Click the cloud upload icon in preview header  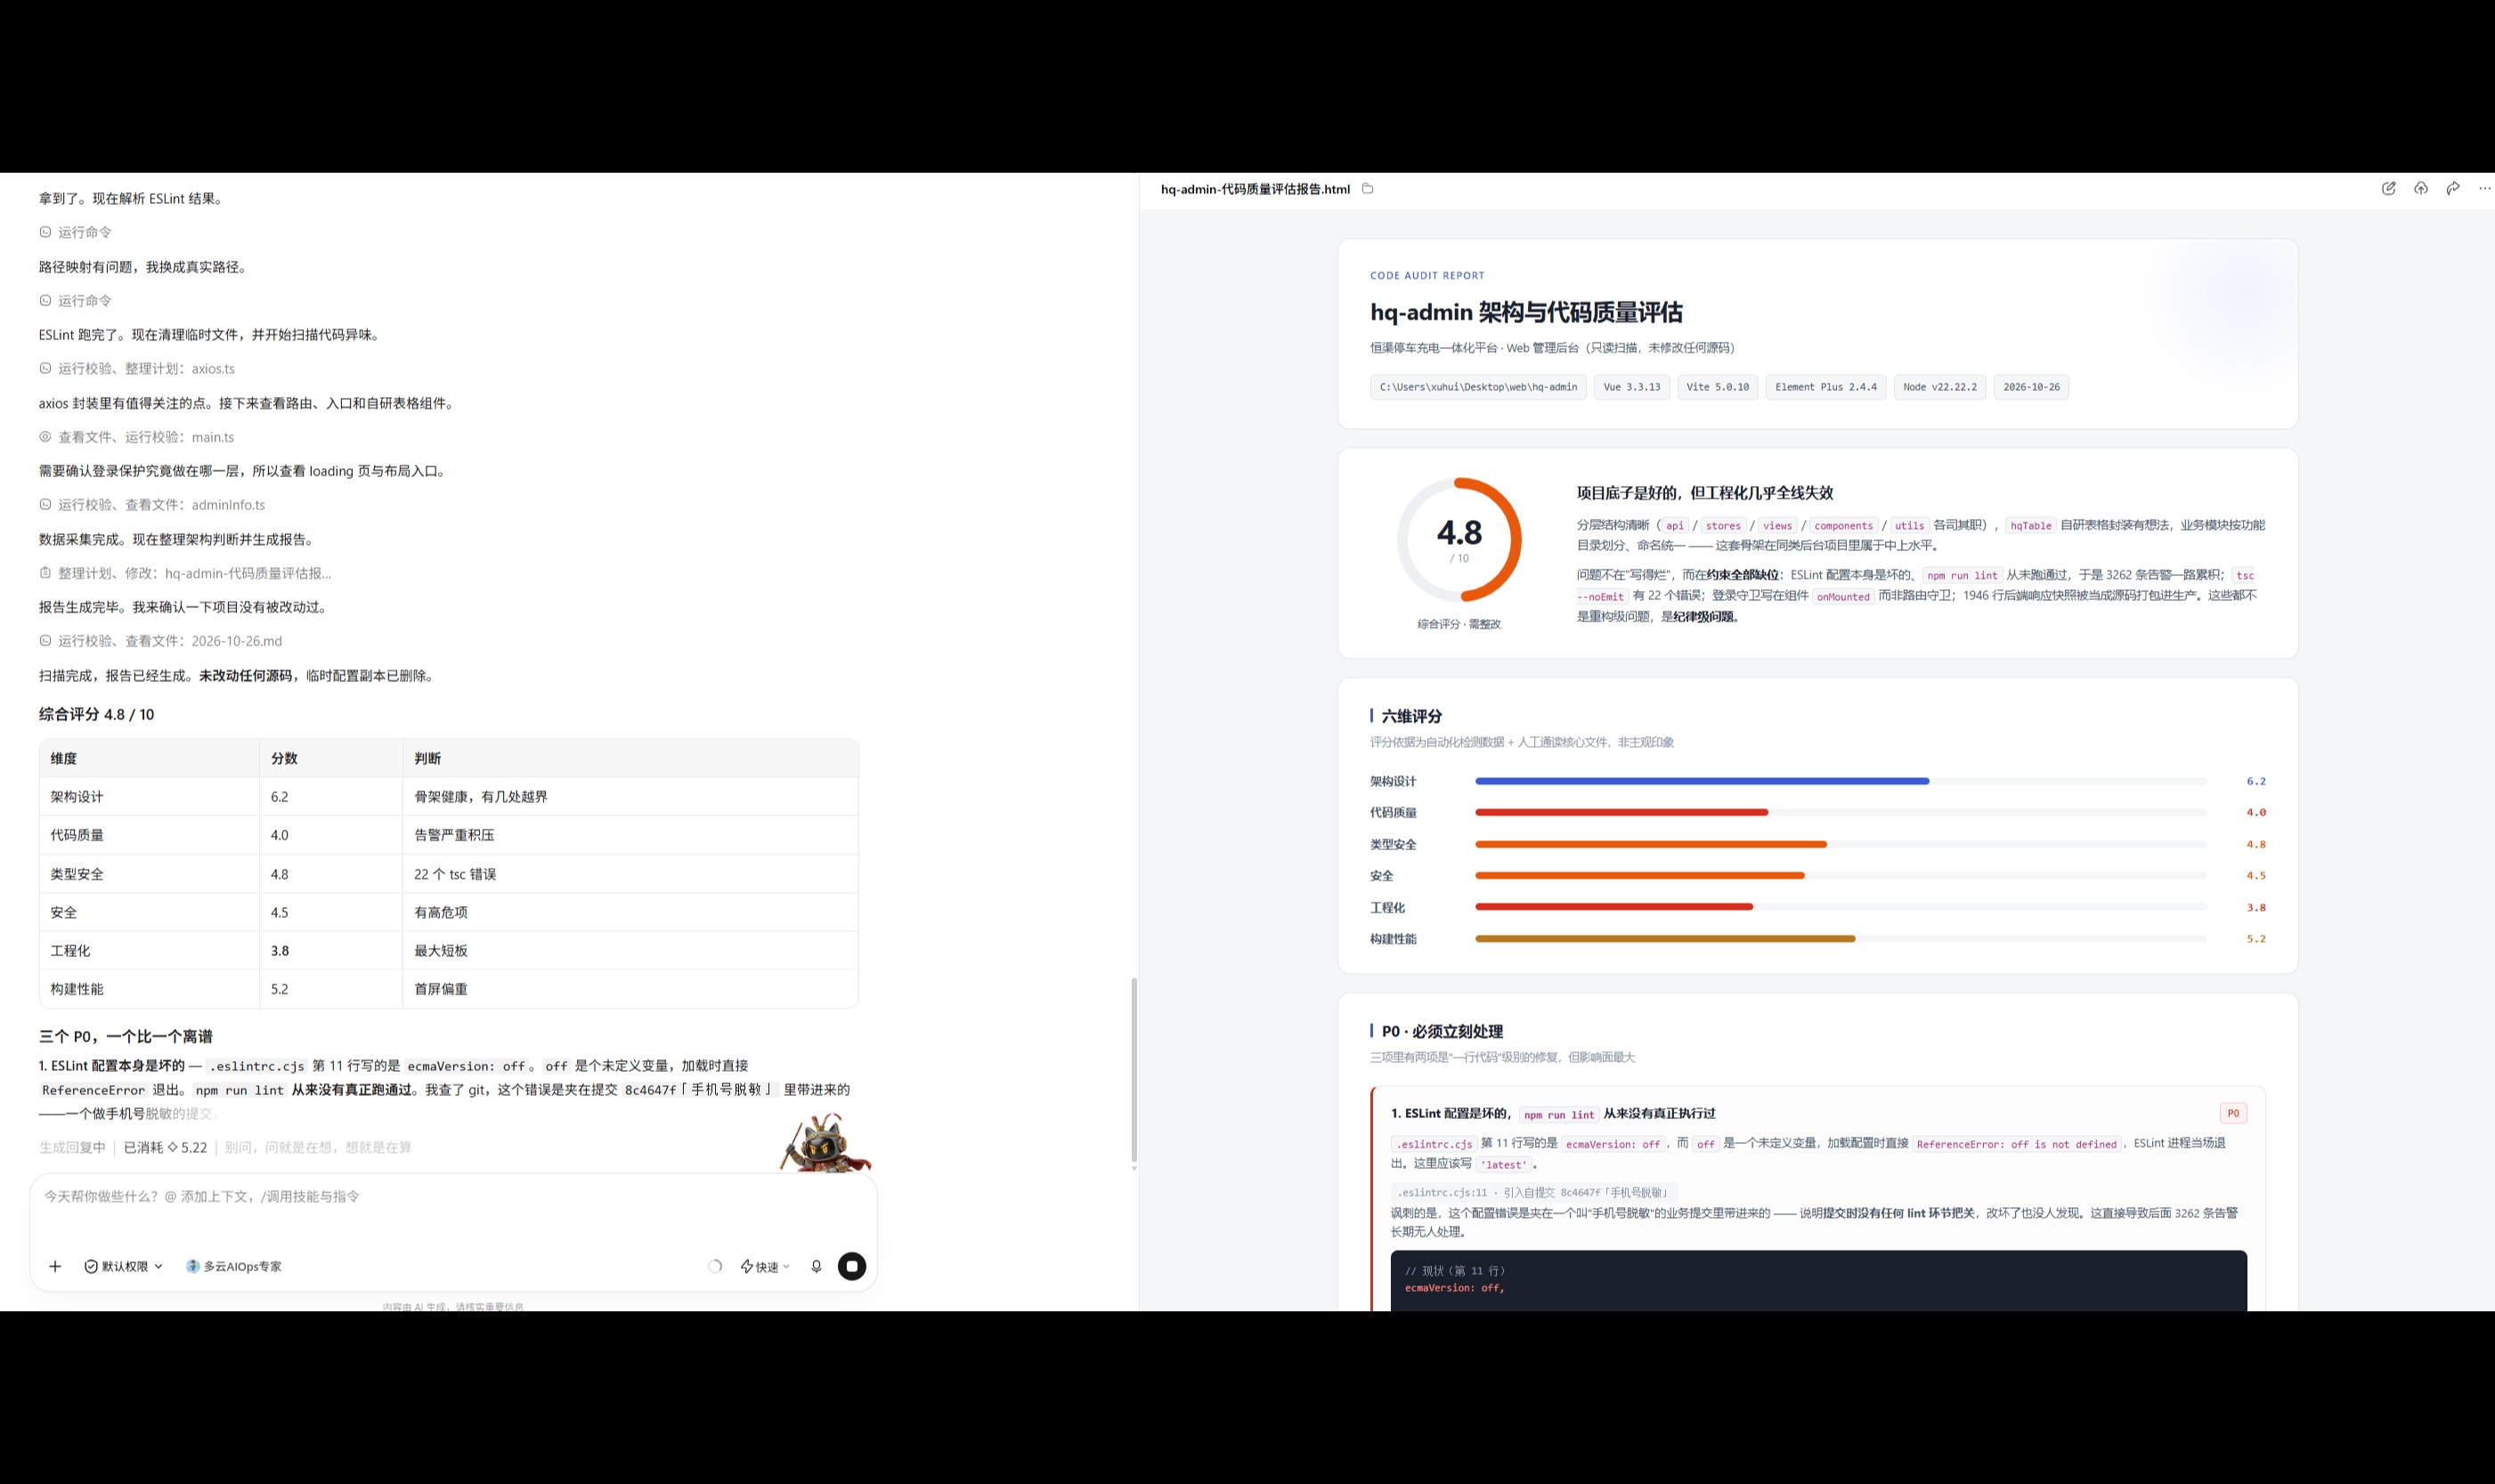pos(2420,188)
